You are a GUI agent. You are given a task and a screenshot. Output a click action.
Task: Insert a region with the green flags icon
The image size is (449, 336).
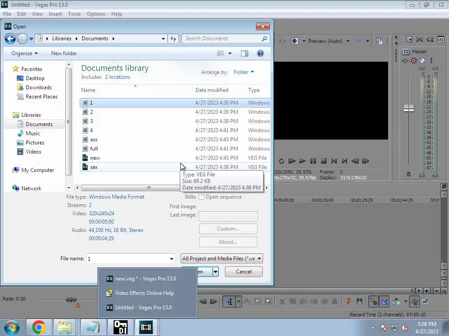tap(360, 301)
